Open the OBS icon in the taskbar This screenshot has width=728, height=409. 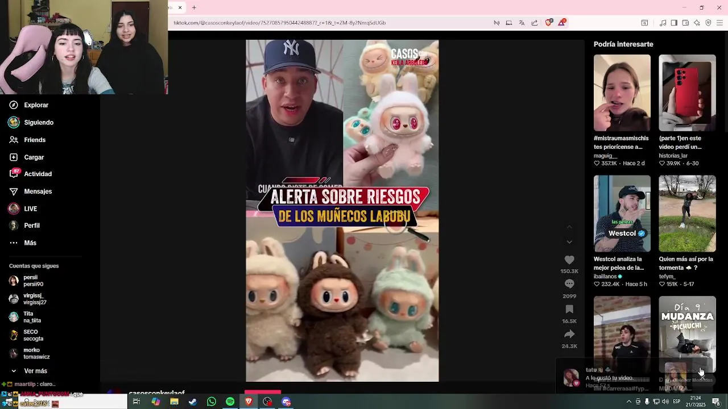pyautogui.click(x=267, y=402)
